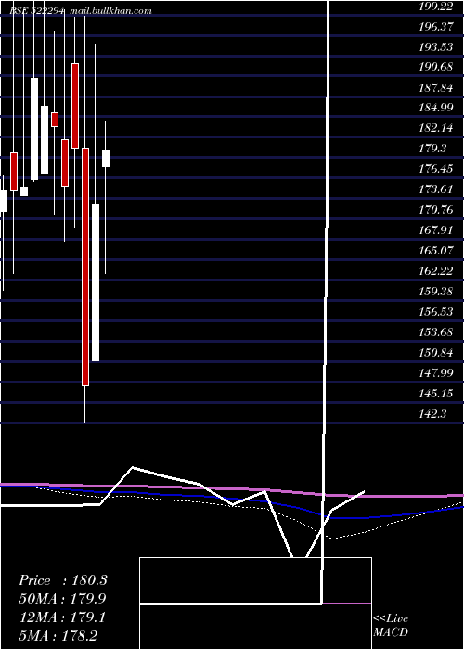Click the 150.84 price axis label
The image size is (464, 650).
(436, 352)
